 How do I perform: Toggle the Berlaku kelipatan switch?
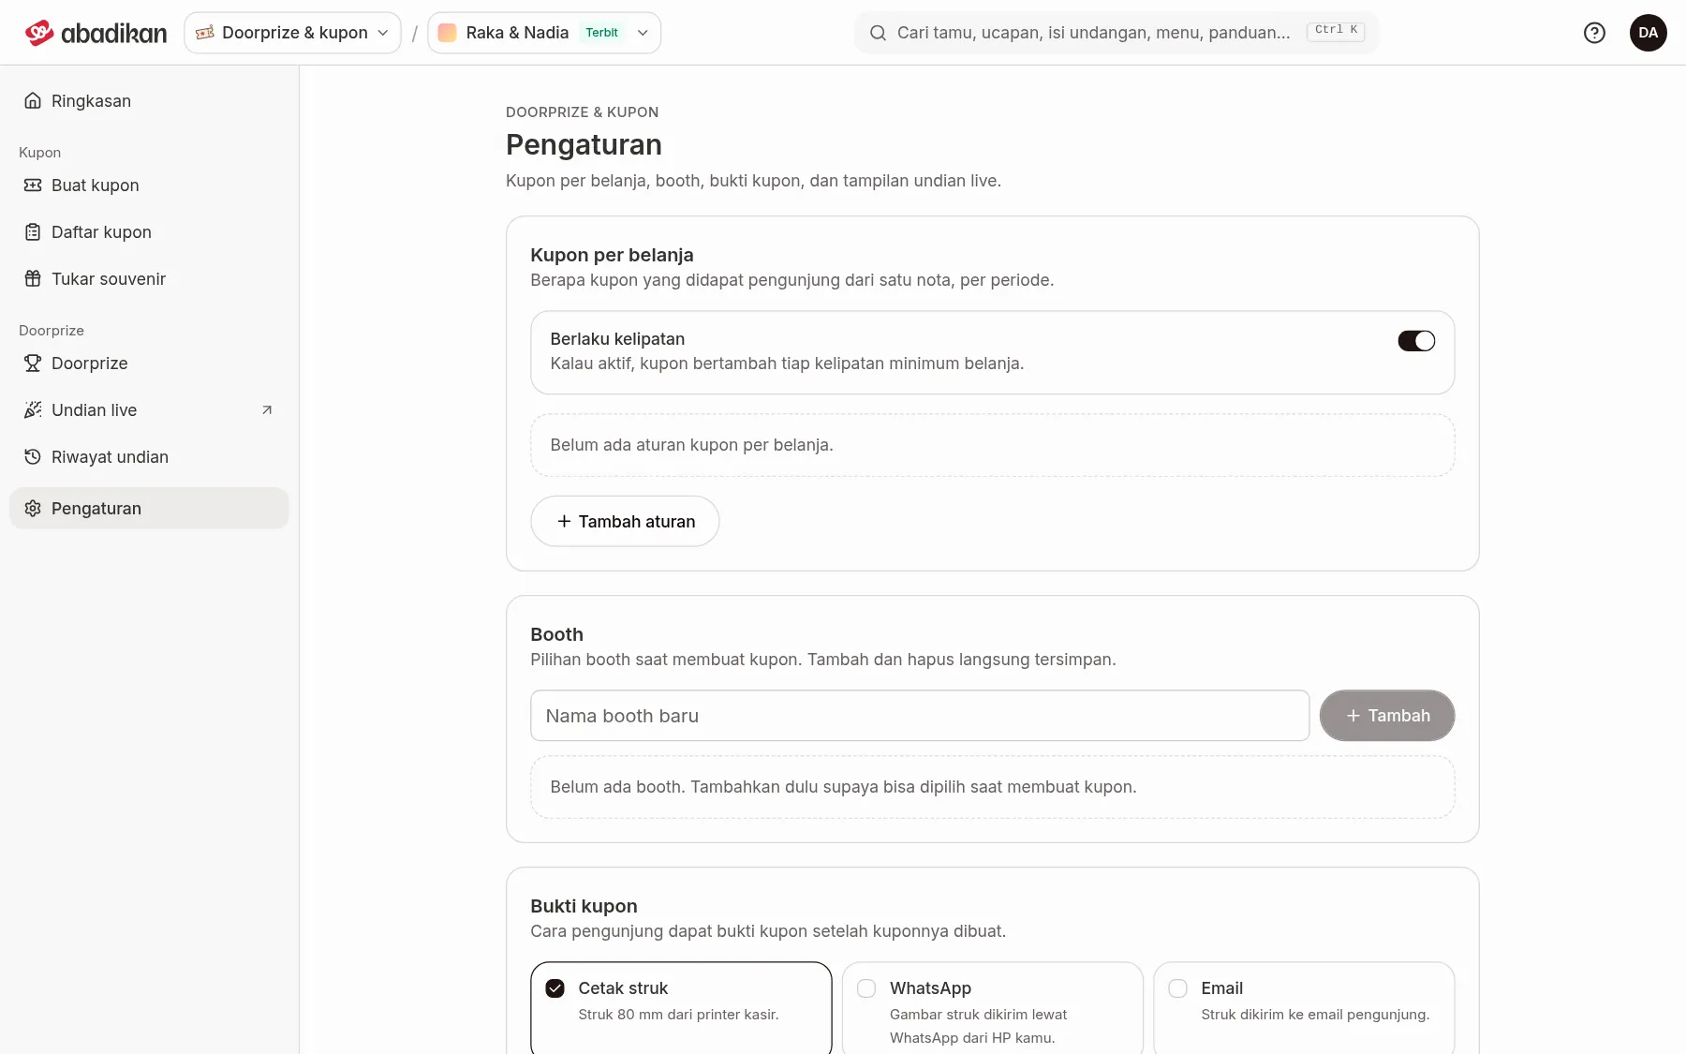click(1416, 341)
